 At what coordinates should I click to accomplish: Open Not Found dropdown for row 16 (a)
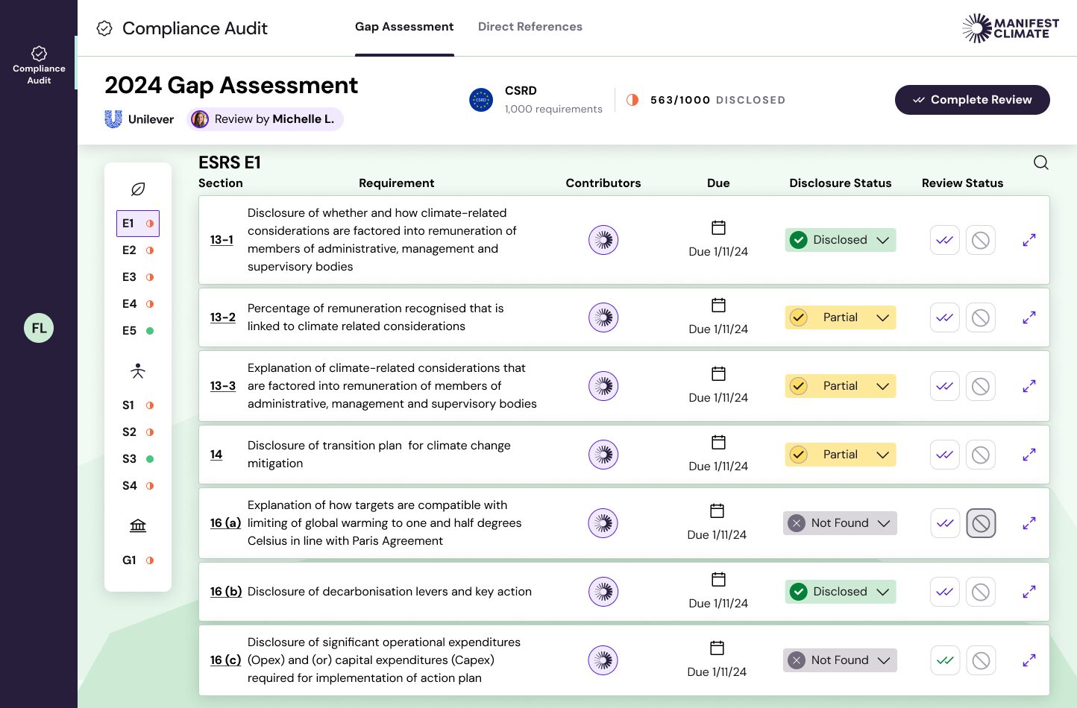point(840,523)
